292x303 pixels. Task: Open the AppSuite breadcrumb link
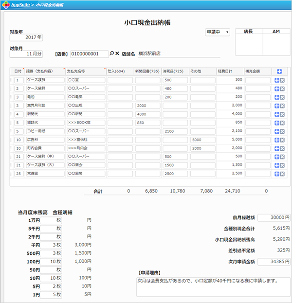[x=20, y=5]
